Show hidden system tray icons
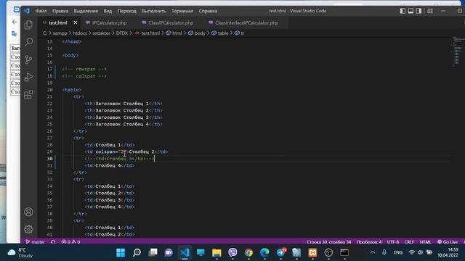 (x=373, y=252)
